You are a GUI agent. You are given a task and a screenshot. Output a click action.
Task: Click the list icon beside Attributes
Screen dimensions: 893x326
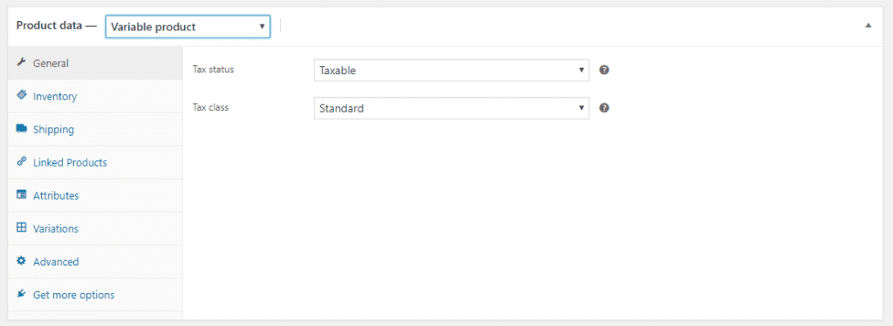[21, 195]
